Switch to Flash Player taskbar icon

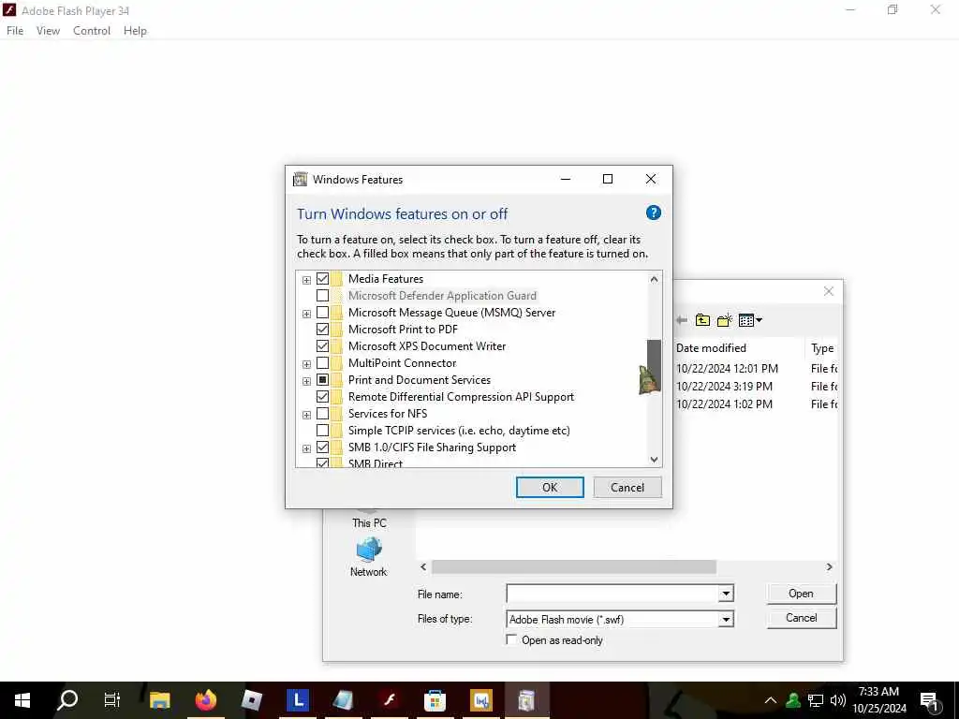click(x=389, y=700)
